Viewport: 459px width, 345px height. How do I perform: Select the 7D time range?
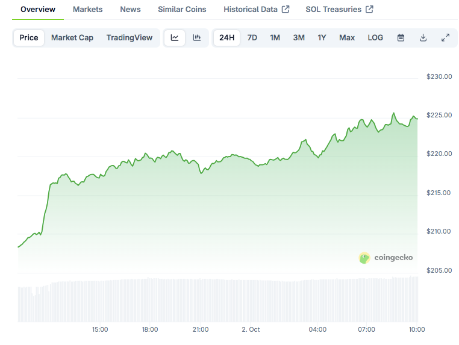coord(252,37)
